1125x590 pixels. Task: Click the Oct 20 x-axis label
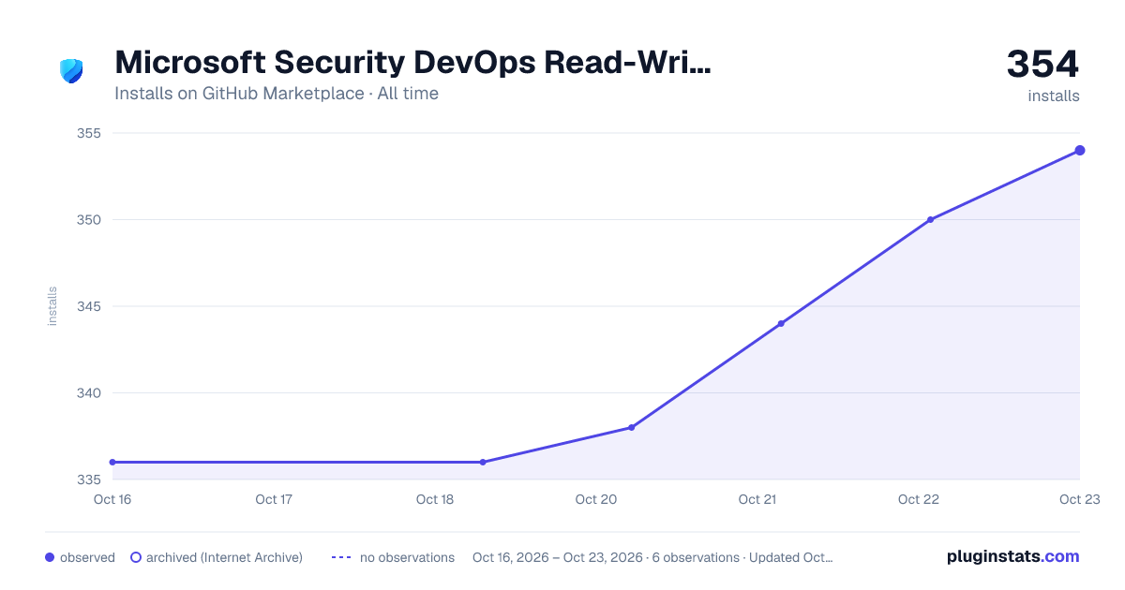tap(596, 500)
